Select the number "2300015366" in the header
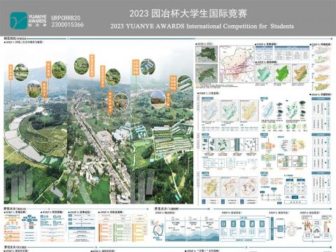336x252 pixels. (67, 24)
